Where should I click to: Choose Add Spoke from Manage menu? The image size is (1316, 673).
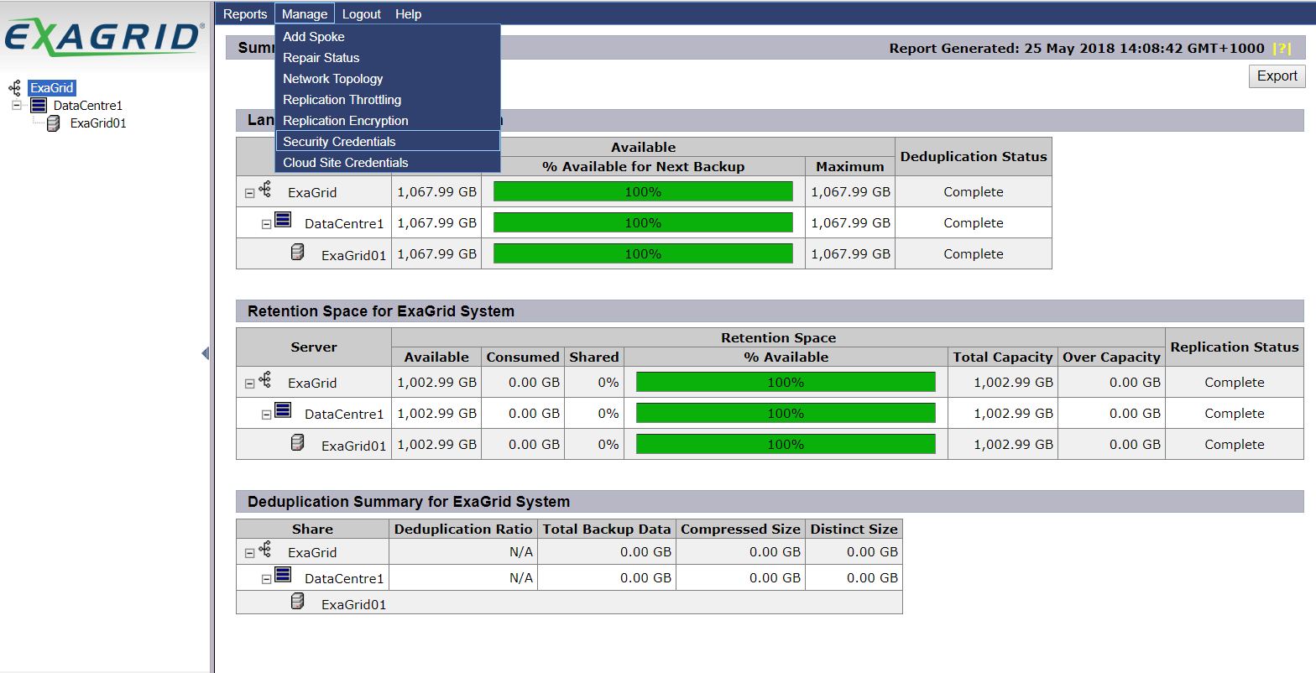click(388, 37)
